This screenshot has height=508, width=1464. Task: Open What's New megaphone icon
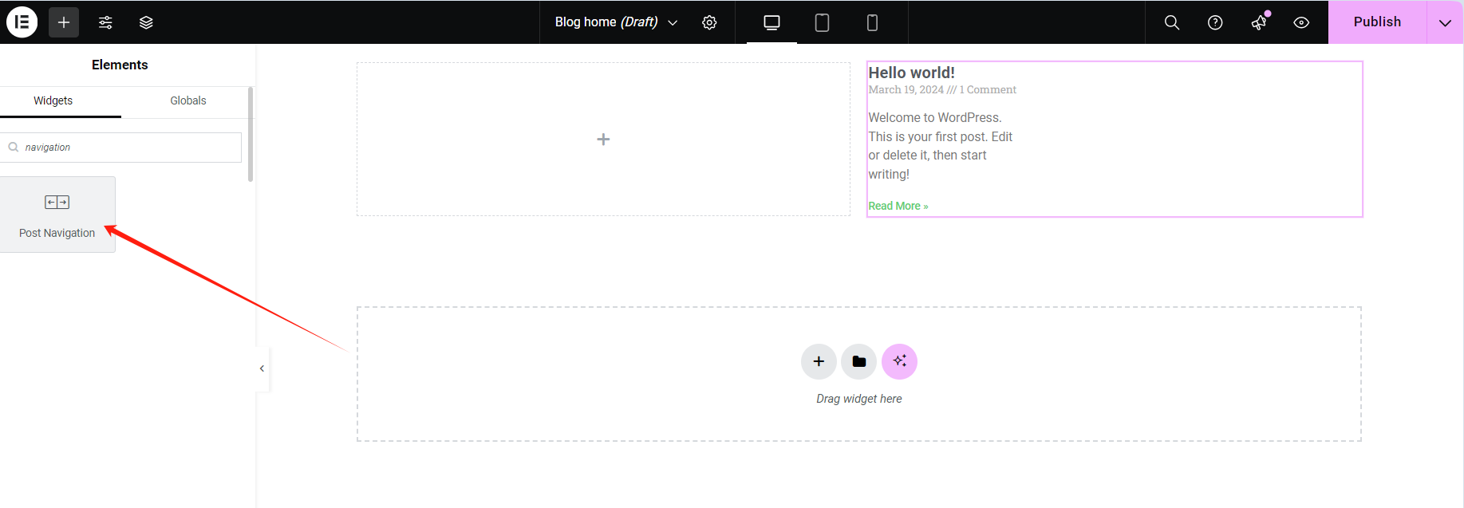click(x=1259, y=22)
